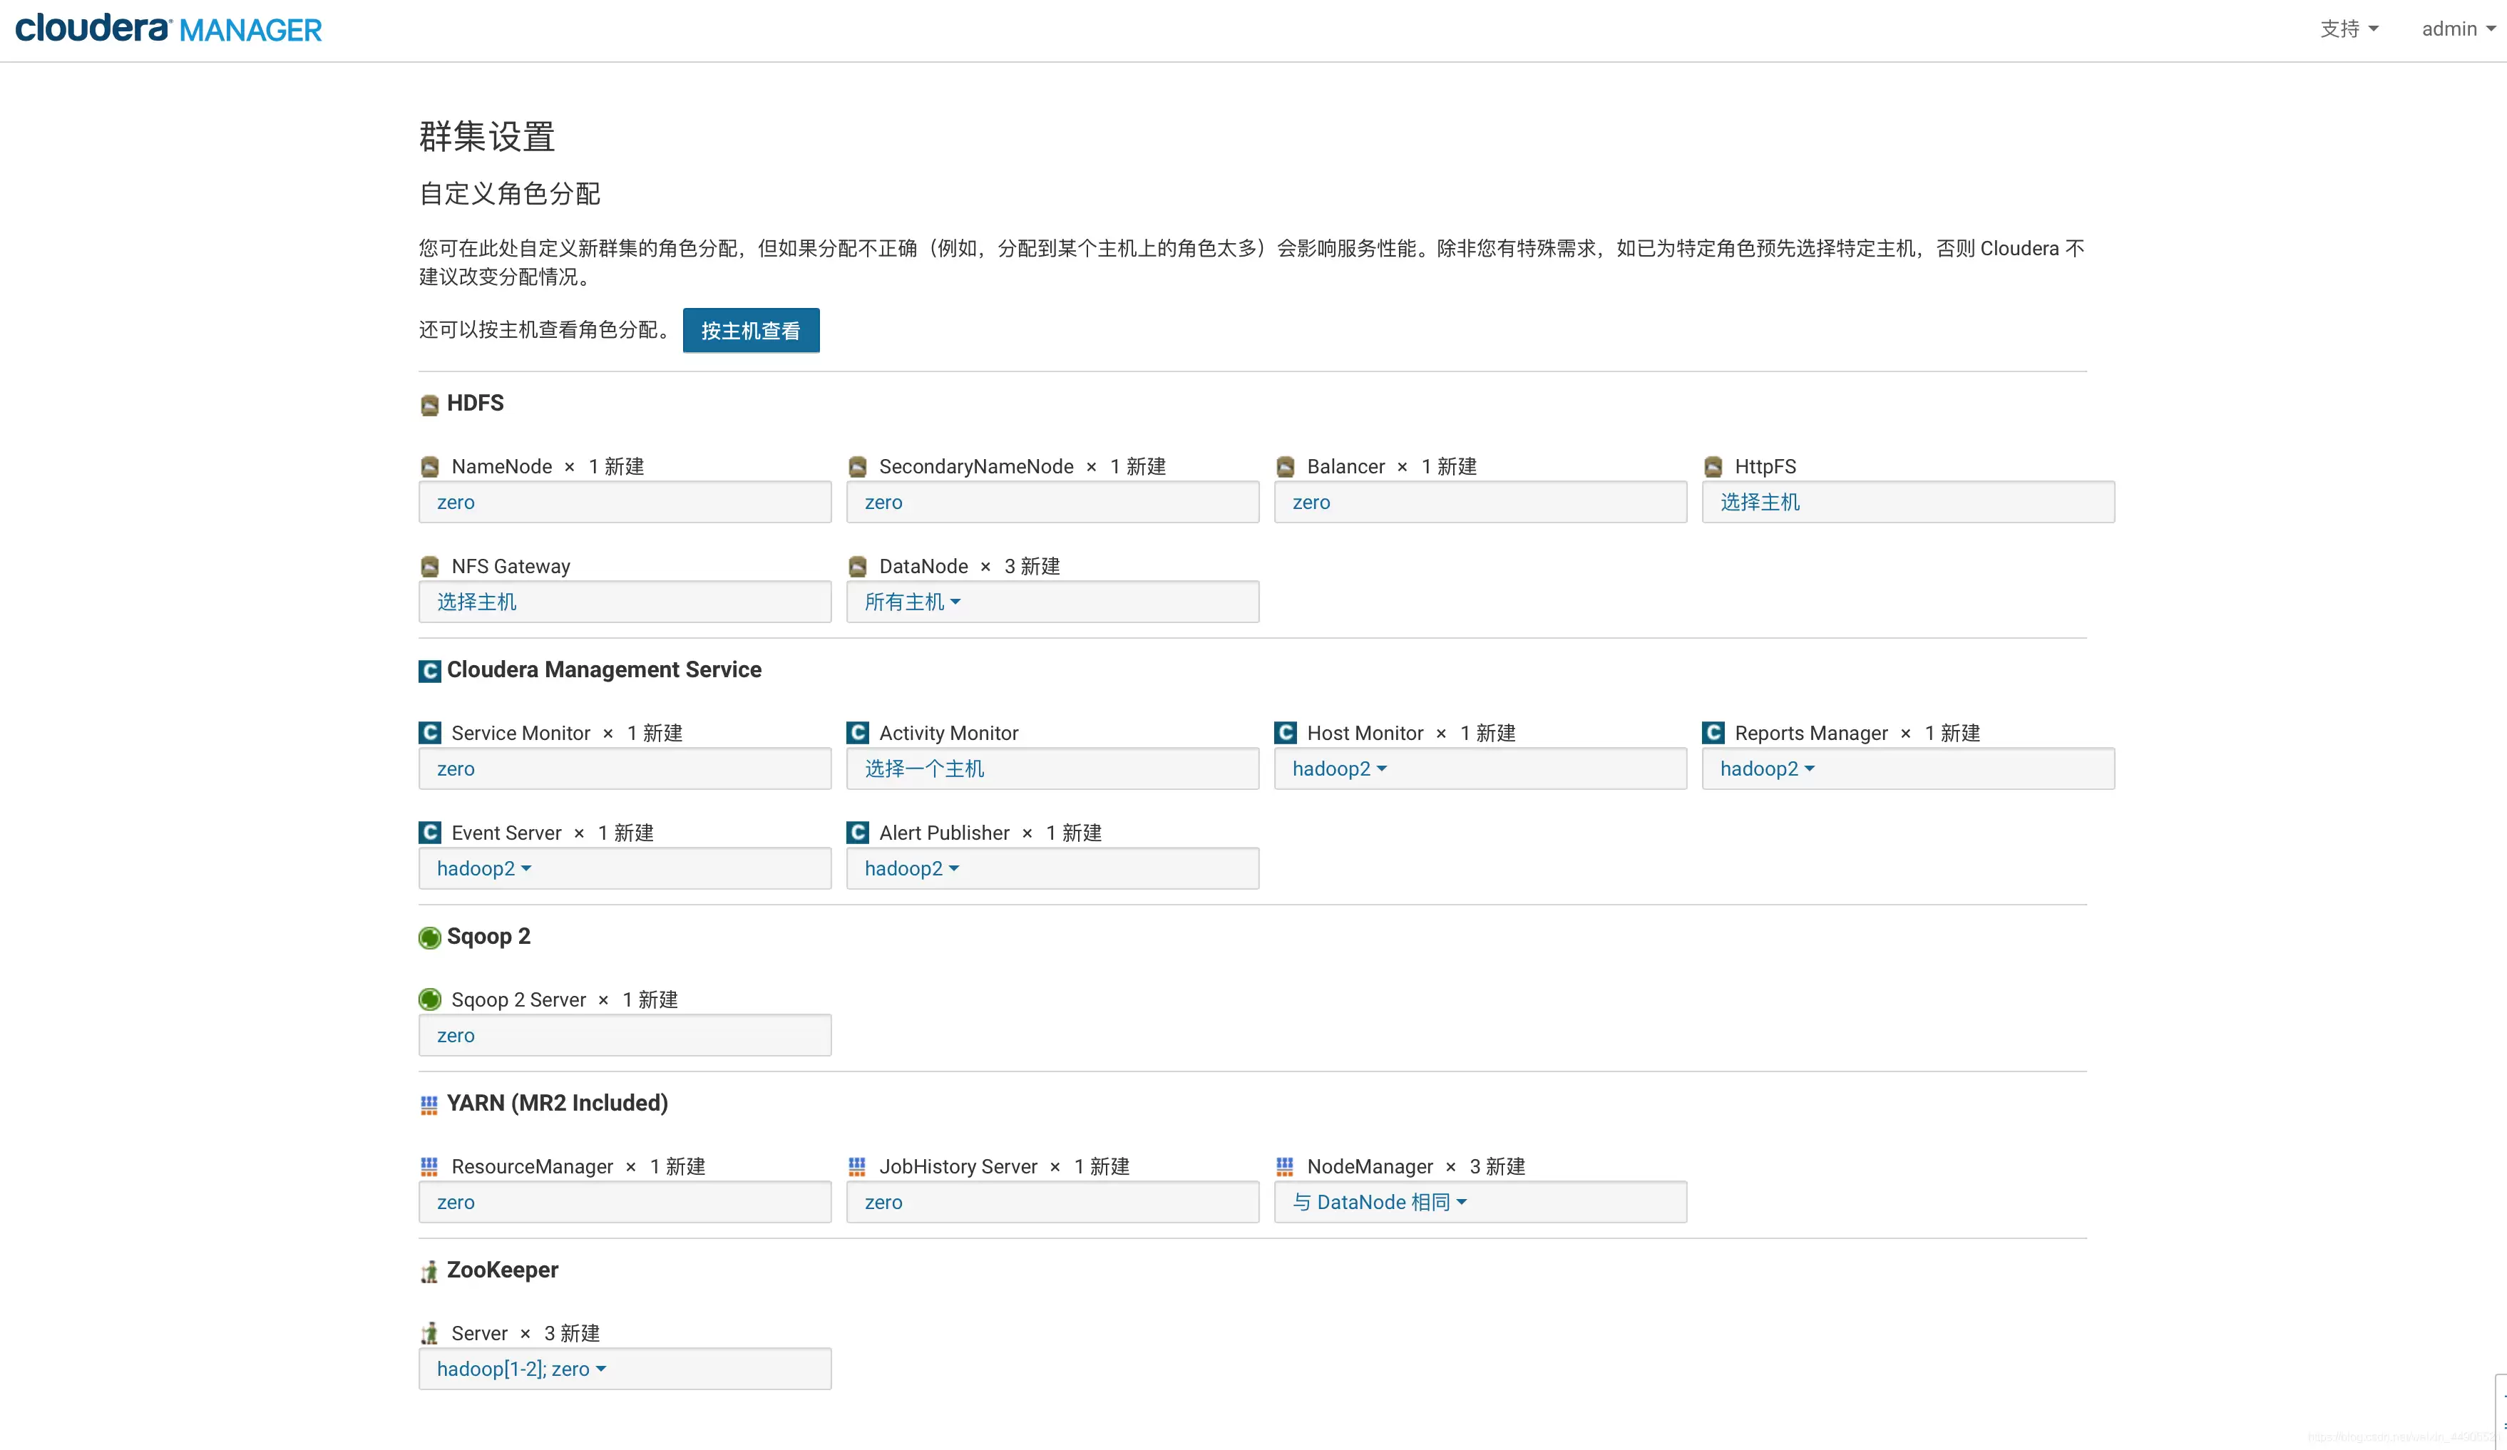This screenshot has width=2507, height=1450.
Task: Click the Reports Manager role icon
Action: click(x=1713, y=733)
